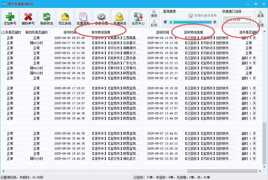268x180 pixels.
Task: Open the 参数设置 parameter settings icon
Action: tap(101, 18)
